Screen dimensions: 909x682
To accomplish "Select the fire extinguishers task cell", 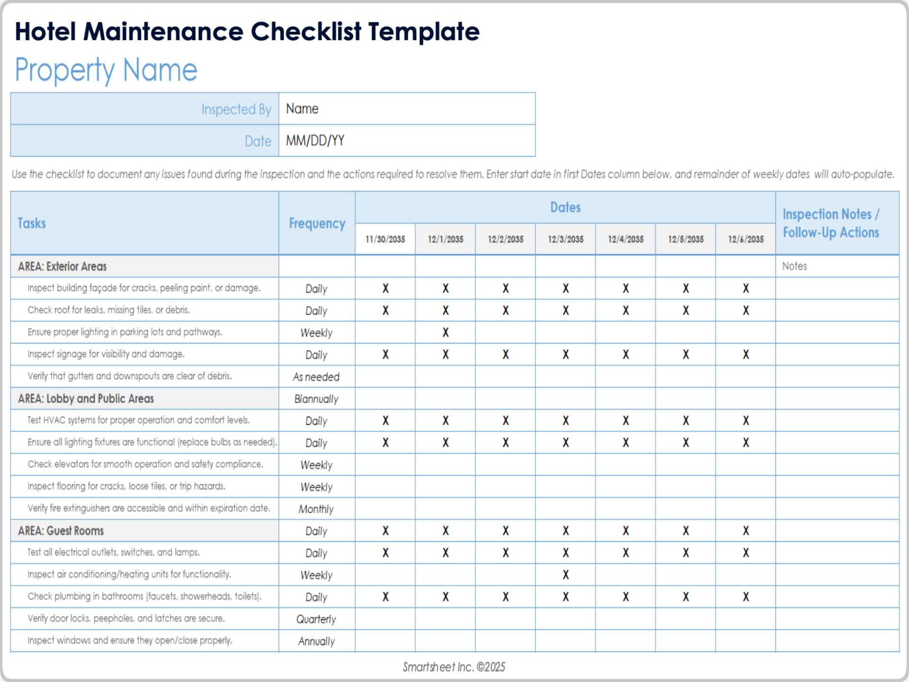I will [149, 508].
